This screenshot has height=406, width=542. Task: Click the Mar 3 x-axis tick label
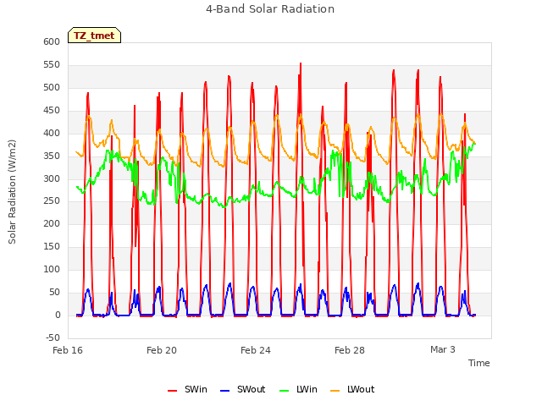tap(443, 349)
